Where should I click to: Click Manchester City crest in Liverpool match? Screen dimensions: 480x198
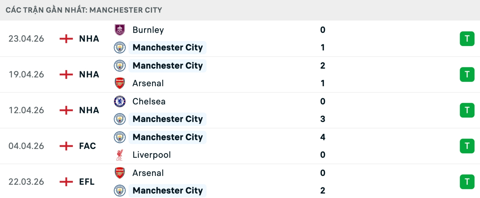[120, 137]
